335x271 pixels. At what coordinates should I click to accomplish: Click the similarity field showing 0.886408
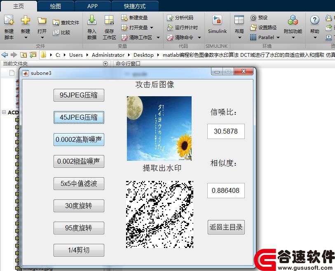(x=226, y=190)
